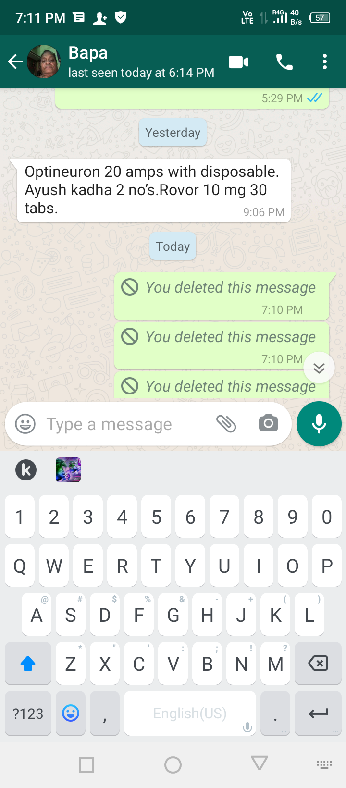Image resolution: width=346 pixels, height=788 pixels.
Task: Tap the attachment paperclip icon
Action: click(x=226, y=424)
